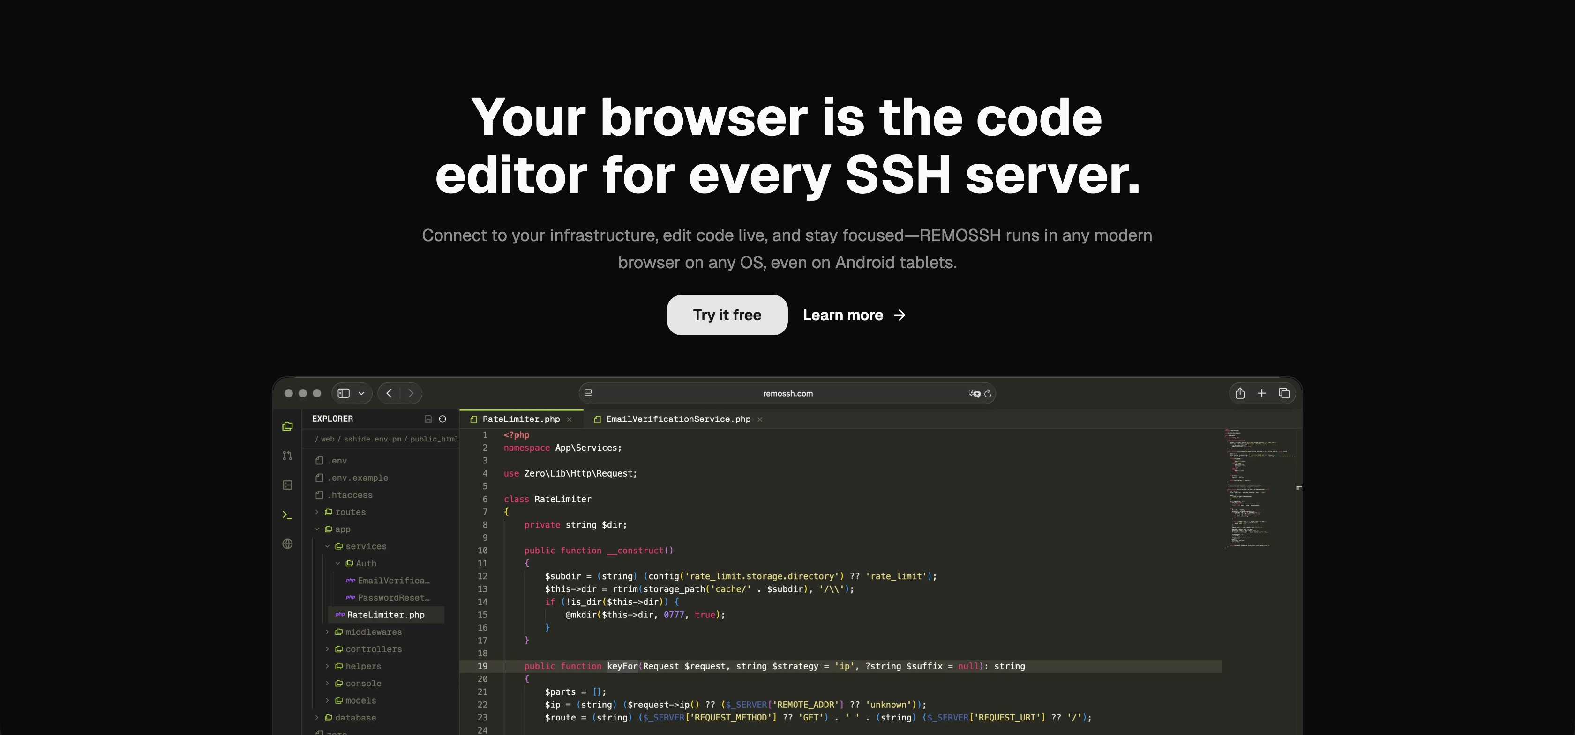The image size is (1575, 735).
Task: Open the integrated terminal panel icon
Action: 287,514
